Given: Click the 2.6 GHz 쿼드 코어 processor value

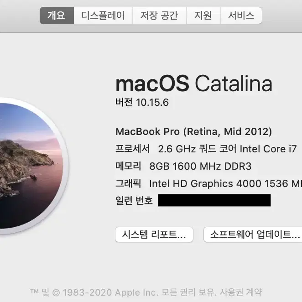Looking at the screenshot, I should coord(227,149).
